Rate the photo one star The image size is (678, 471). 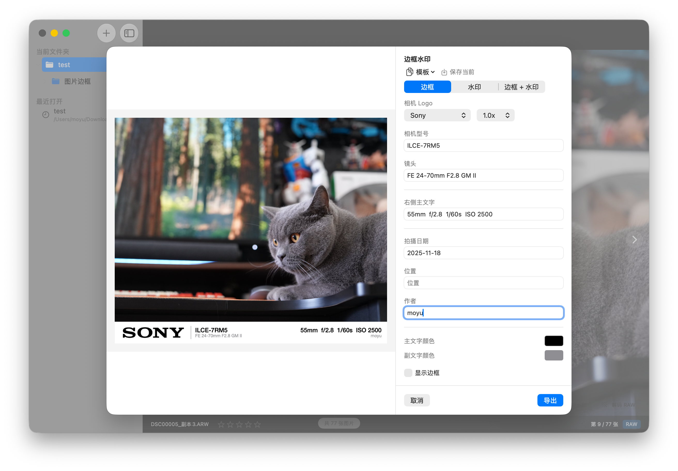point(221,425)
